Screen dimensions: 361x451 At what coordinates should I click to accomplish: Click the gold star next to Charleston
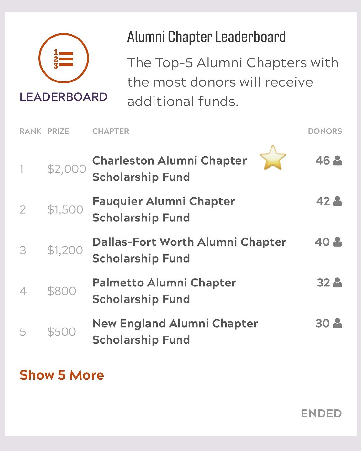(273, 158)
